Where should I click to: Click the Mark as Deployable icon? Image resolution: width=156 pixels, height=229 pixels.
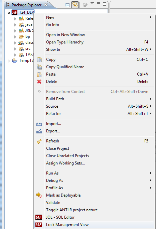(39, 195)
